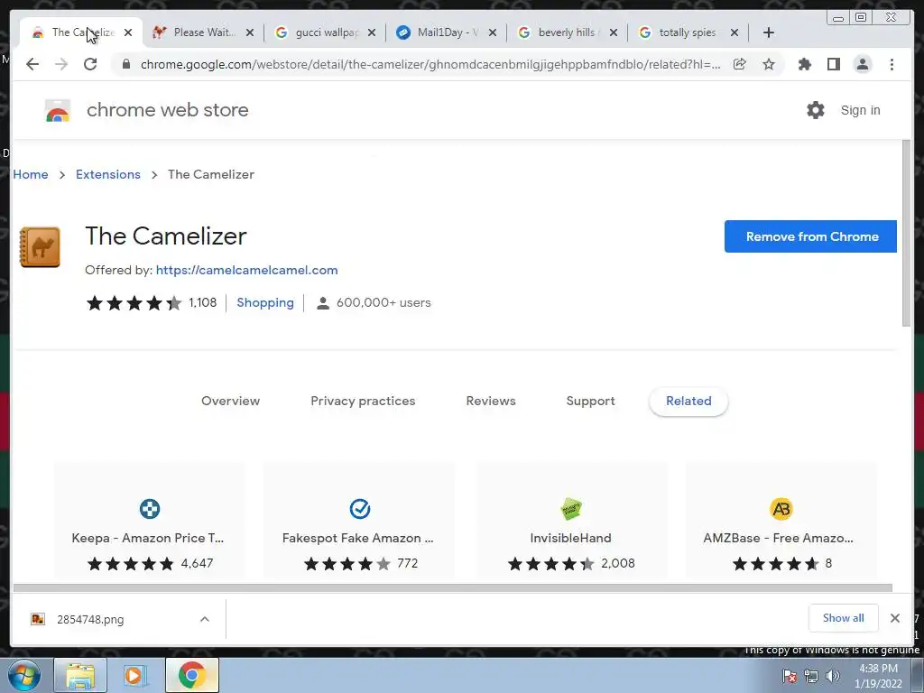Open the Privacy practices tab
Viewport: 924px width, 693px height.
click(363, 401)
